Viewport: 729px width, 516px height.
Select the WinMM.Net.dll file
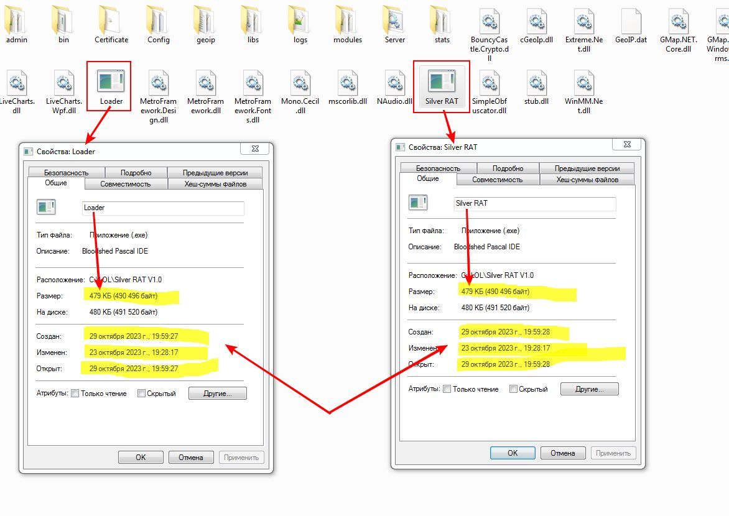click(x=584, y=91)
